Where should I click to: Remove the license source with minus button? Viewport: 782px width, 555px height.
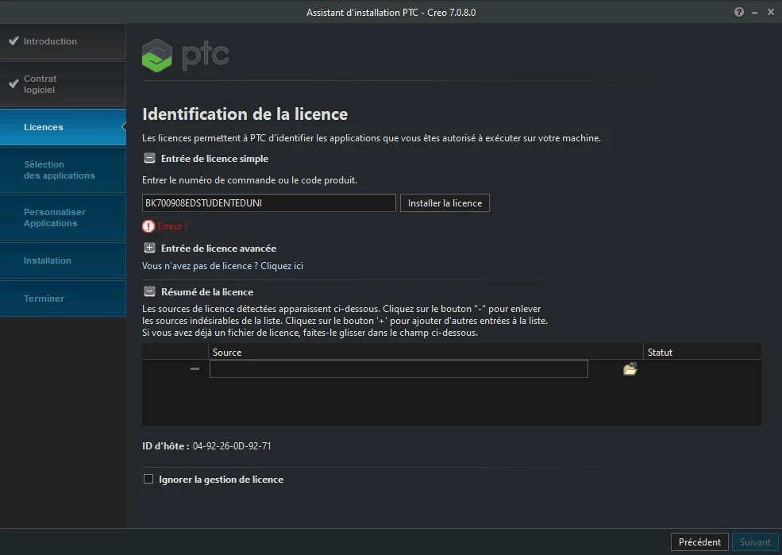click(195, 368)
